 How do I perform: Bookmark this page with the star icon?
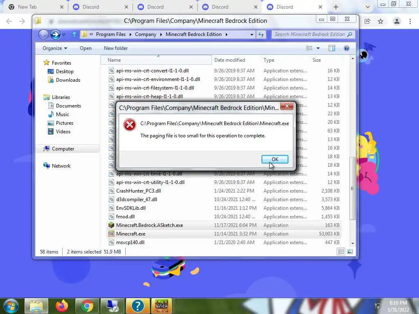click(x=381, y=21)
